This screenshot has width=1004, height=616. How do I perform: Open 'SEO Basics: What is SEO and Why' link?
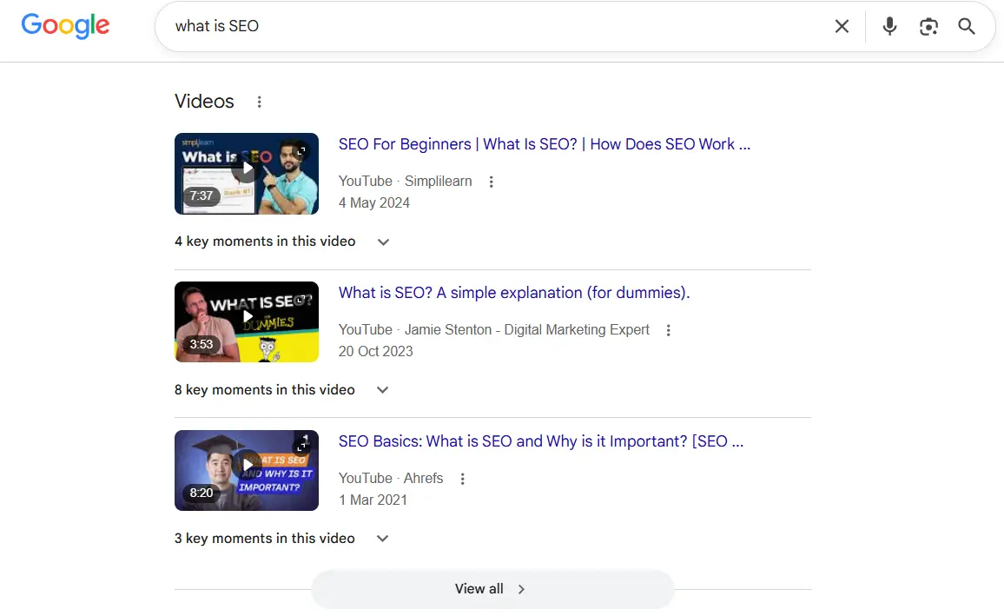[541, 441]
